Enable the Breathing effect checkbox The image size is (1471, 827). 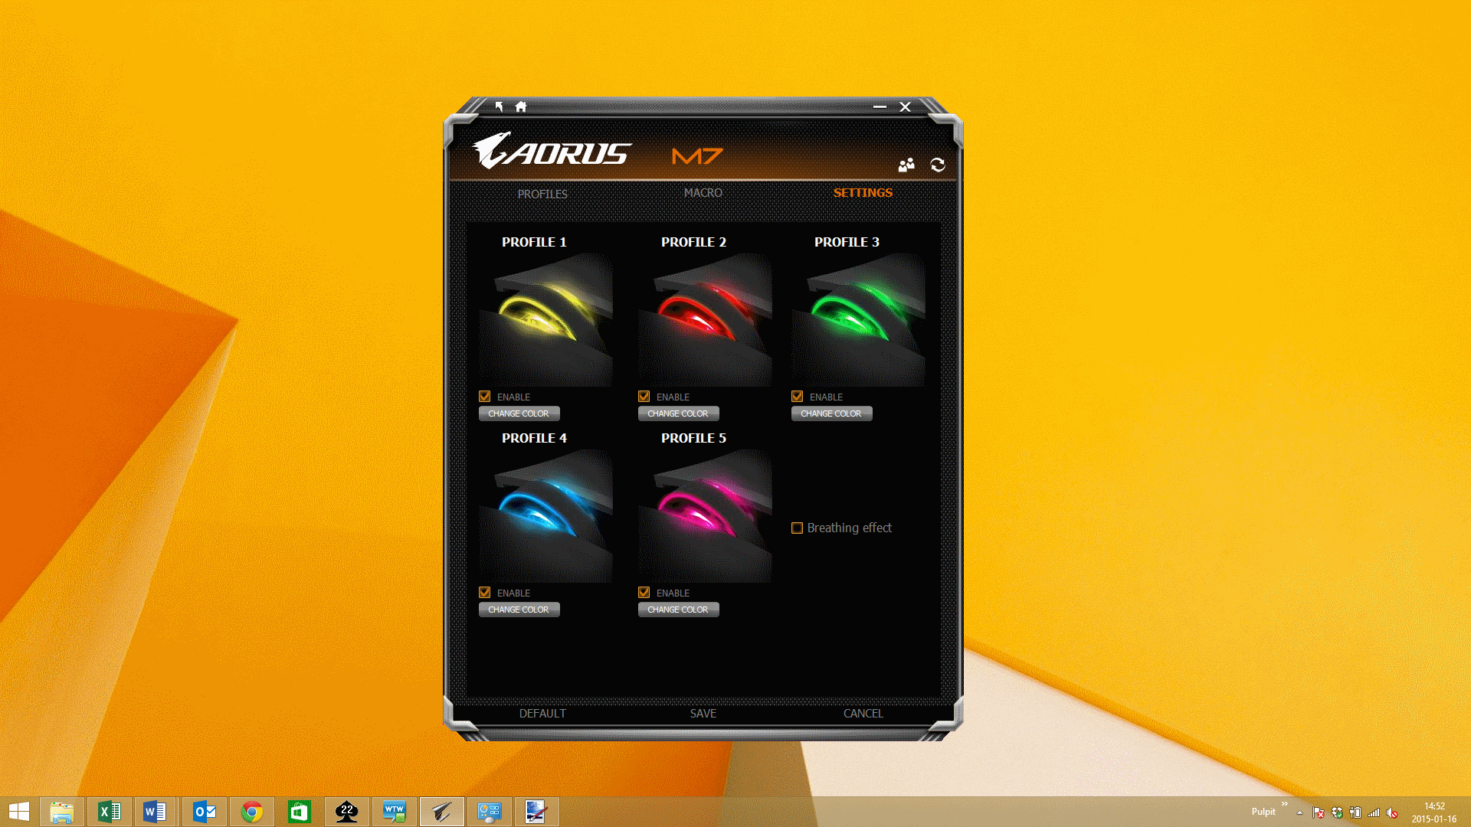click(798, 528)
